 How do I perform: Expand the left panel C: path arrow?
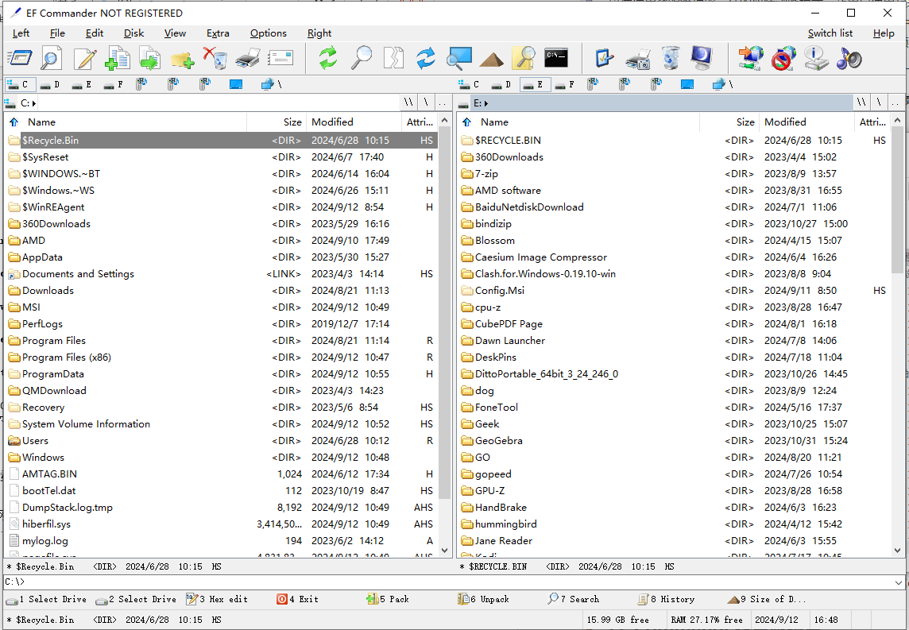pos(34,103)
